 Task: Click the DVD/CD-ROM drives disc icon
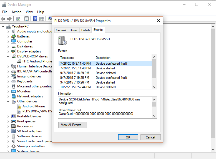tap(14, 56)
